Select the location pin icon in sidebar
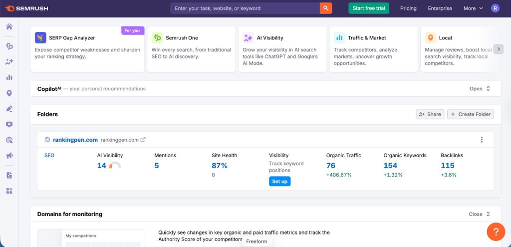 click(x=9, y=93)
